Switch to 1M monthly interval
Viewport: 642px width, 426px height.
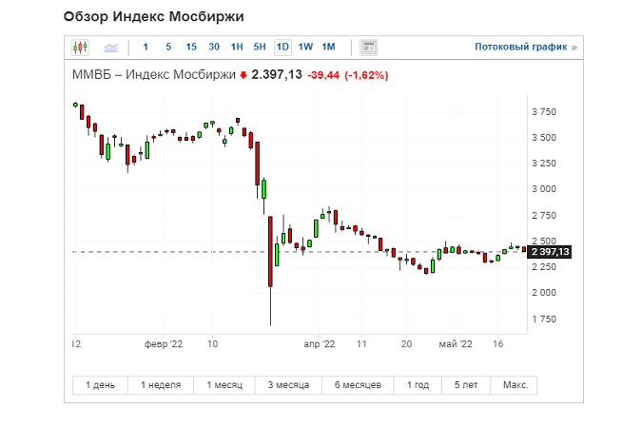[328, 47]
